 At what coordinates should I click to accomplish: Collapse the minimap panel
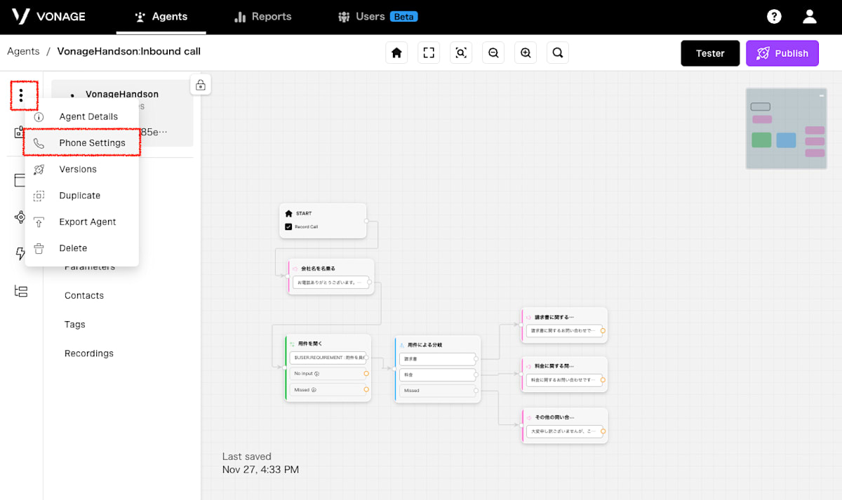821,95
